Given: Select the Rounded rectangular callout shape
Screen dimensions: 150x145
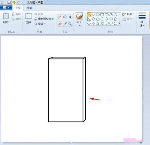Looking at the screenshot, I should [106, 23].
